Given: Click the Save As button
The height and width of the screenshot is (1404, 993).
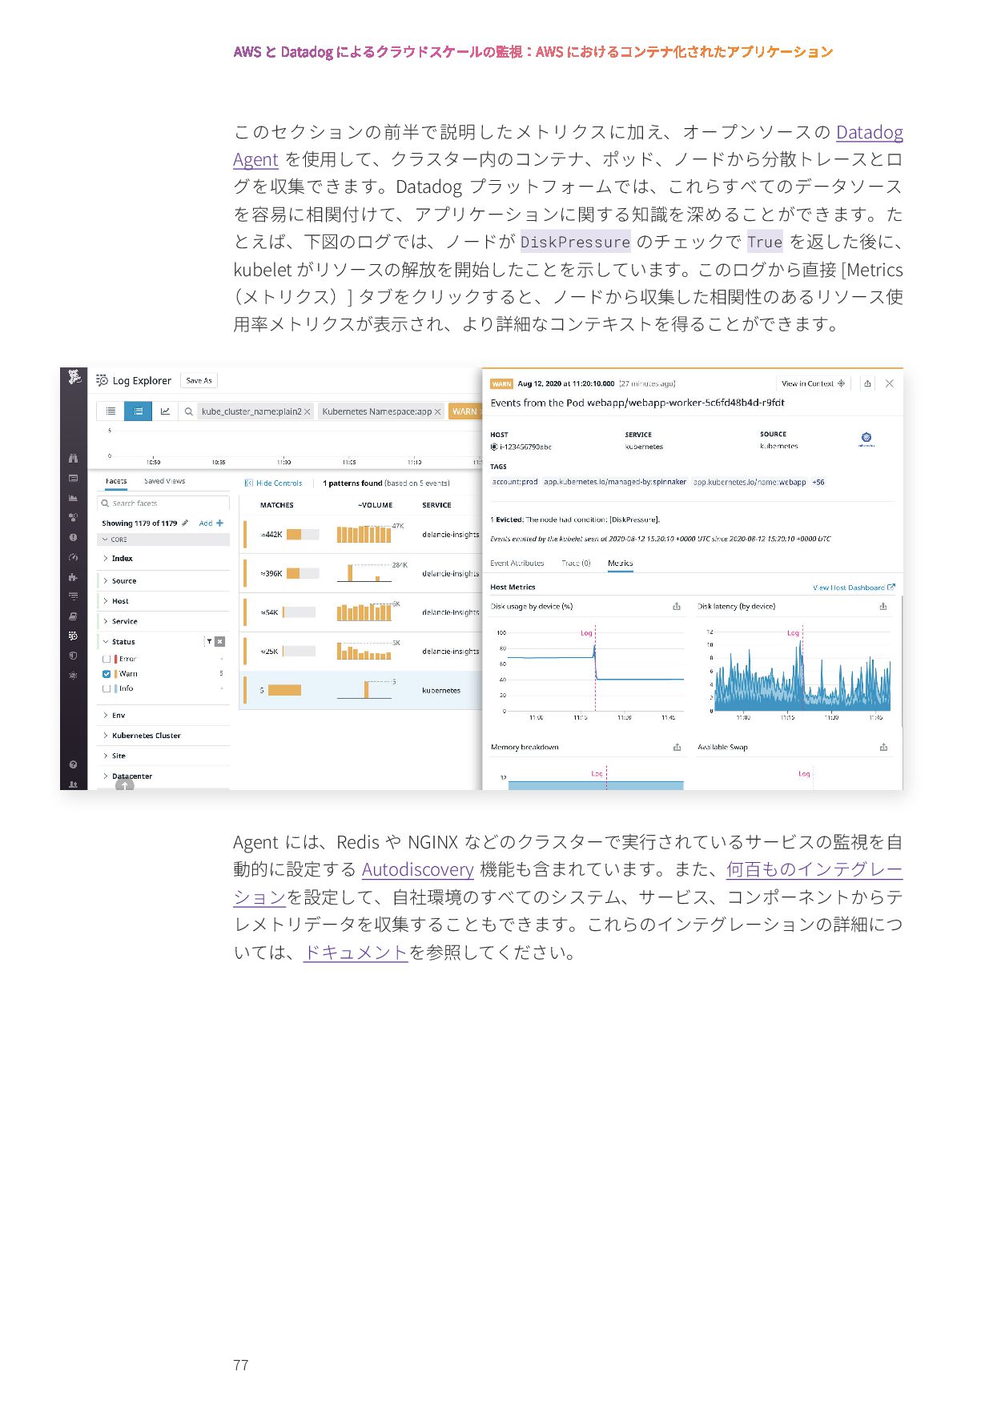Looking at the screenshot, I should 199,380.
